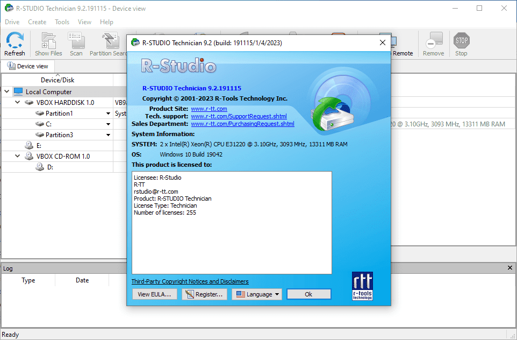Viewport: 517px width, 340px height.
Task: Open the Drive menu
Action: click(12, 22)
